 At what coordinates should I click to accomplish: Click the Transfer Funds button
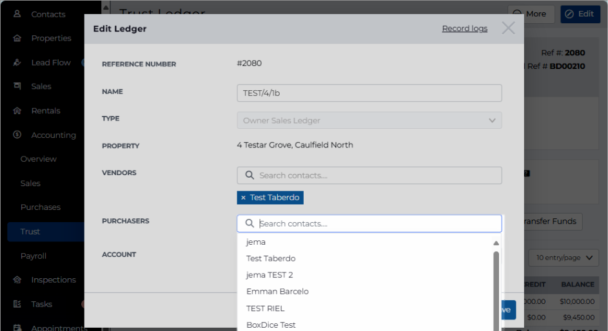point(553,222)
